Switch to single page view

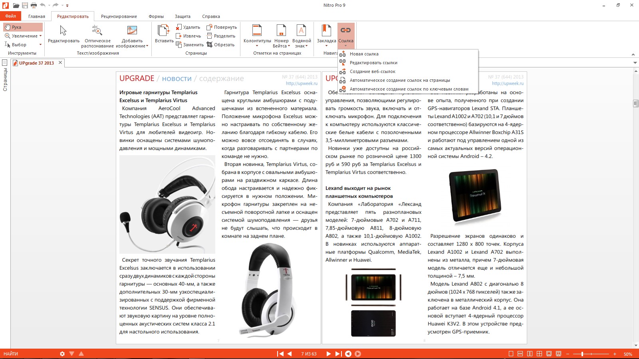coord(511,354)
